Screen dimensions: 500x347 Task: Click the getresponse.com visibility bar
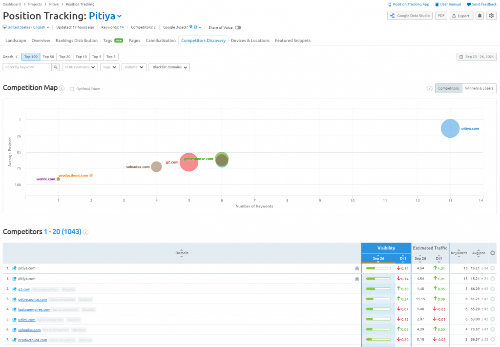coord(378,299)
